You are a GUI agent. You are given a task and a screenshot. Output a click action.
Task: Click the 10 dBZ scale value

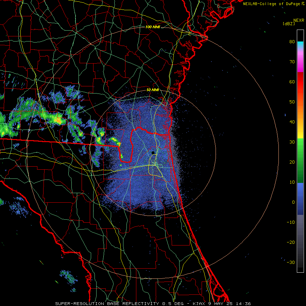[292, 182]
